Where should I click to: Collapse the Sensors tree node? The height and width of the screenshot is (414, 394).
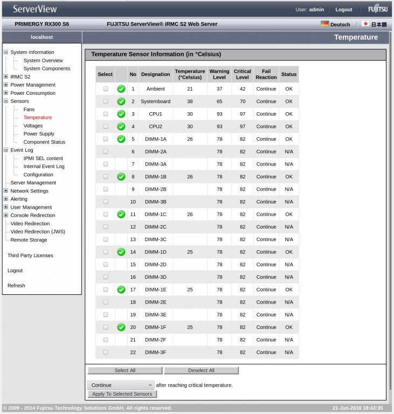click(6, 101)
